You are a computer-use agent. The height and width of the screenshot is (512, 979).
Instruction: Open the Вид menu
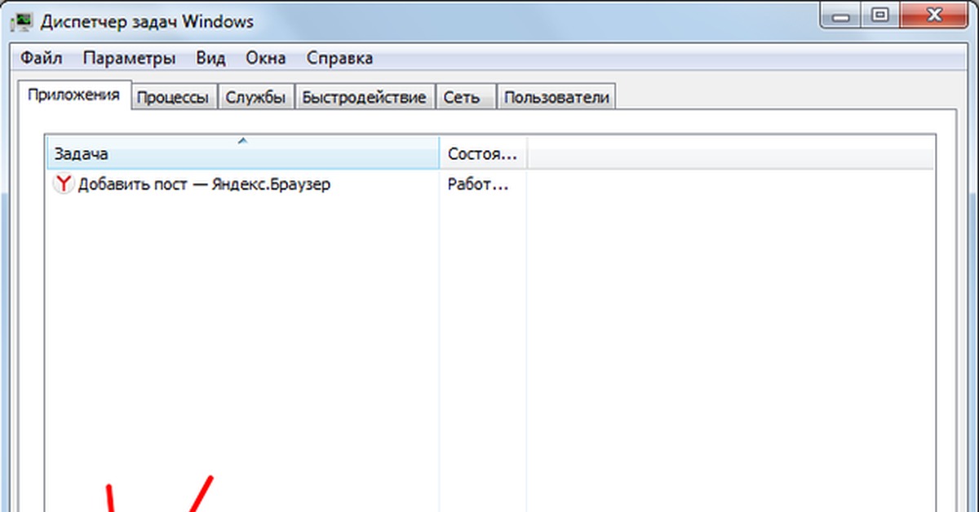point(210,58)
